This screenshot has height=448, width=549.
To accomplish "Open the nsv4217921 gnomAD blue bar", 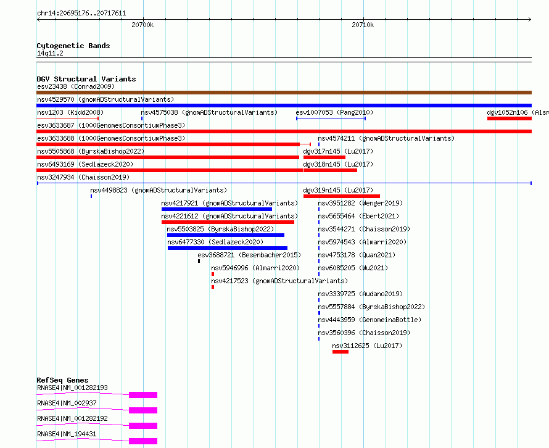I will [217, 209].
